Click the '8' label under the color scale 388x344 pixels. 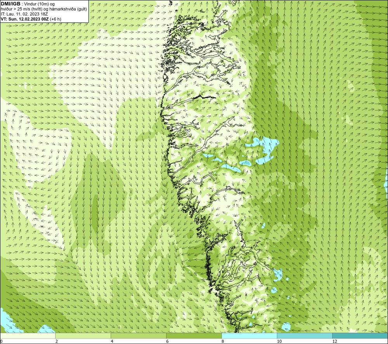(x=223, y=342)
